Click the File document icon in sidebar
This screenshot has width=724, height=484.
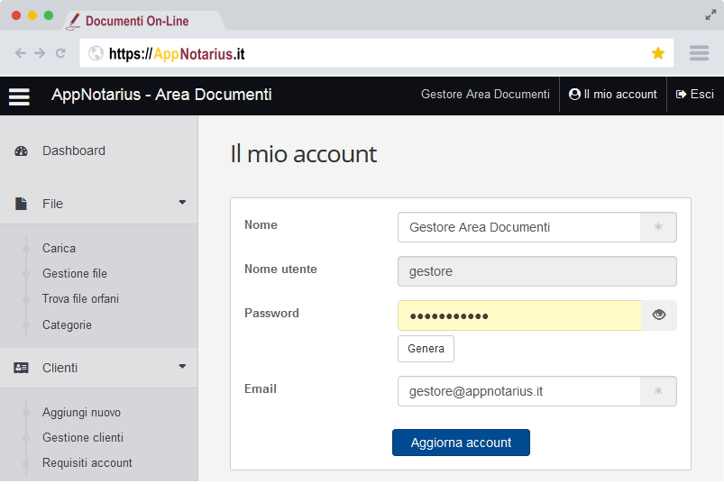21,204
